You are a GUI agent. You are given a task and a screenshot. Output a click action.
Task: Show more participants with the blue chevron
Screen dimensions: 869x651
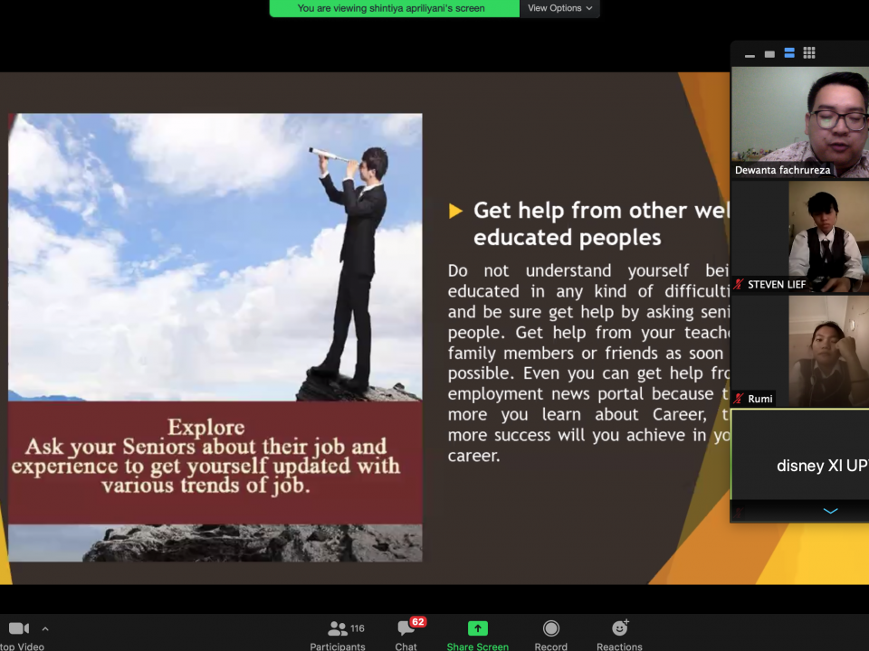coord(830,511)
